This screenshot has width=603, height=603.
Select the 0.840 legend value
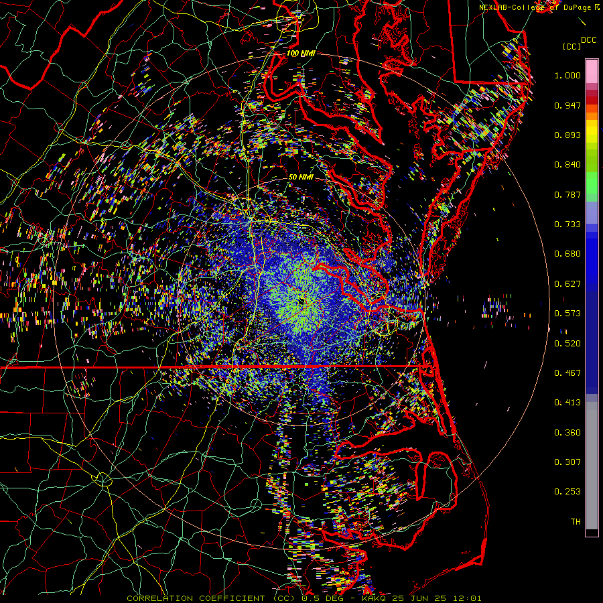click(567, 165)
